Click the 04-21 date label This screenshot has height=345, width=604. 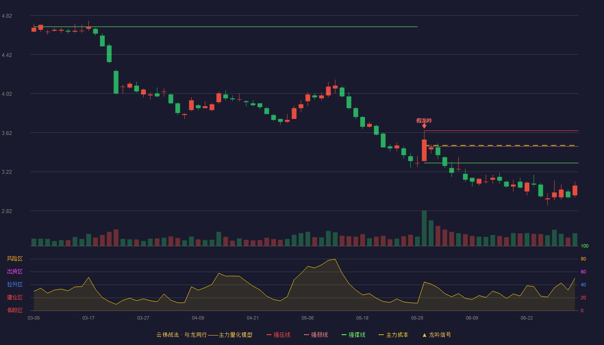click(253, 318)
